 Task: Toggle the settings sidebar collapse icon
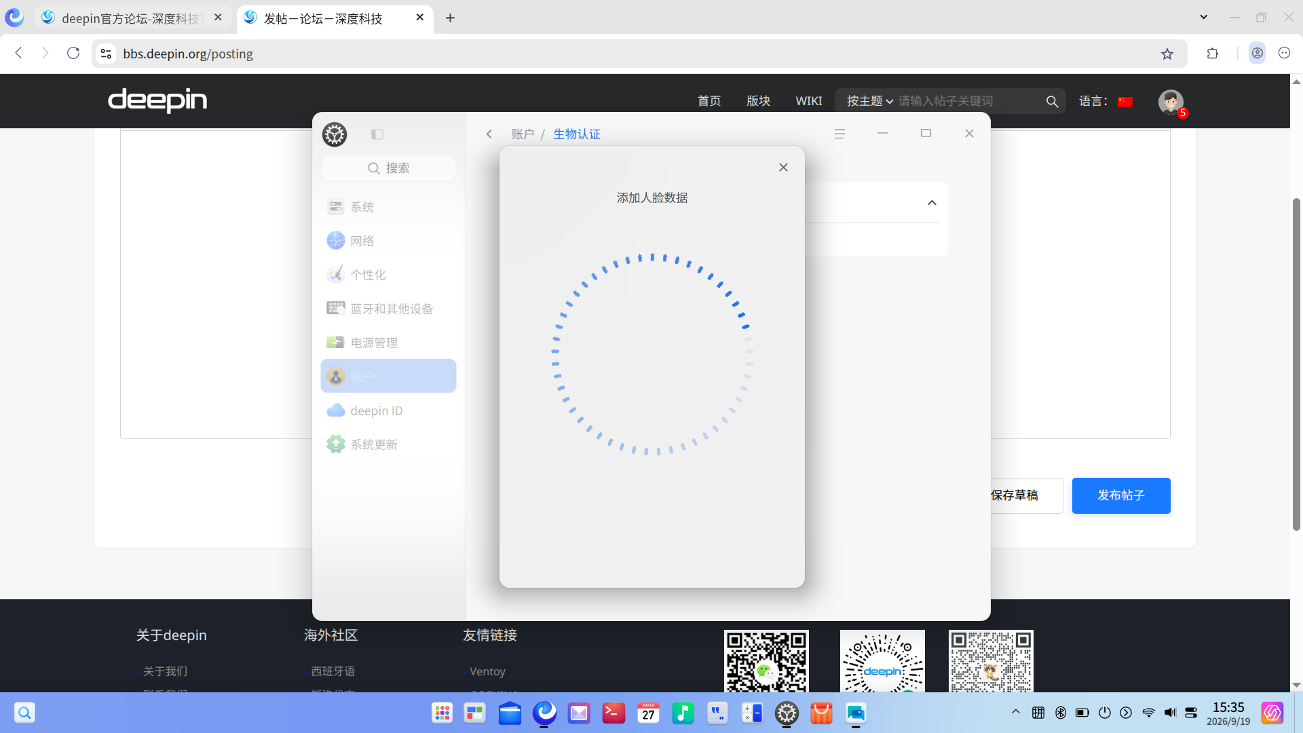point(377,134)
